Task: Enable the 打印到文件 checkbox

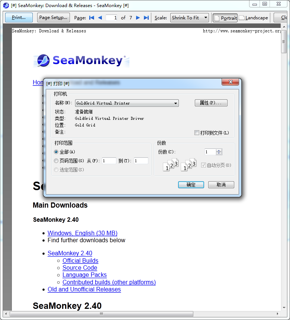Action: 197,133
